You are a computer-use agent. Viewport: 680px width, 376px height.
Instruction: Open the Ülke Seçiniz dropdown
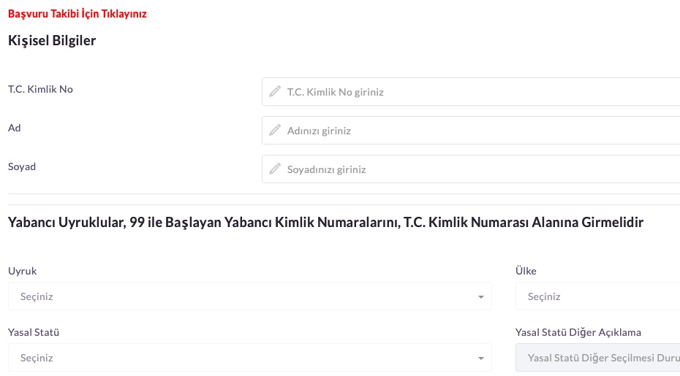point(596,296)
